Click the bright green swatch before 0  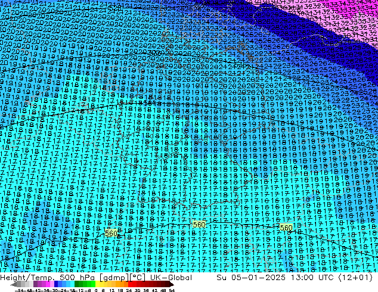[x=93, y=284]
